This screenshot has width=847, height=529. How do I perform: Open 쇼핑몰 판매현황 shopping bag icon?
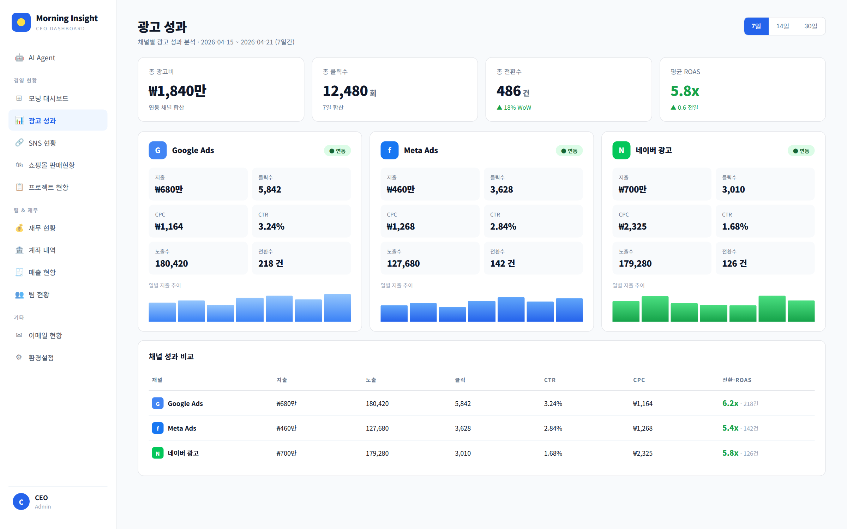[19, 165]
